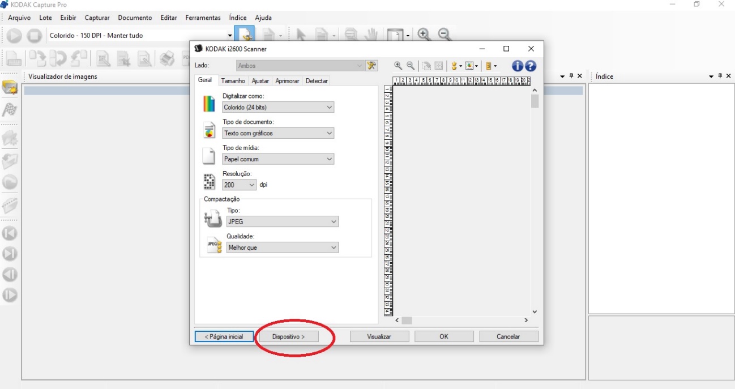This screenshot has height=389, width=735.
Task: Click the green Start scan play icon
Action: coord(14,36)
